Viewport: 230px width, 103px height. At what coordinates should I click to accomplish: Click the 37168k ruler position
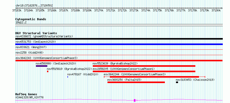tap(75, 10)
